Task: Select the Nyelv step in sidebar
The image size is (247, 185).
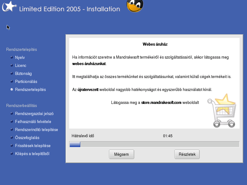Action: (x=20, y=57)
